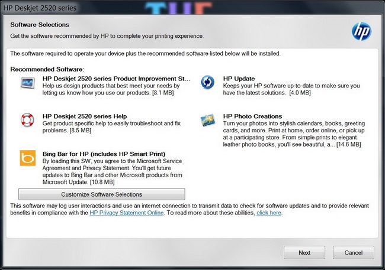The width and height of the screenshot is (385, 270).
Task: Open the HP Privacy Statement Online link
Action: pyautogui.click(x=126, y=213)
